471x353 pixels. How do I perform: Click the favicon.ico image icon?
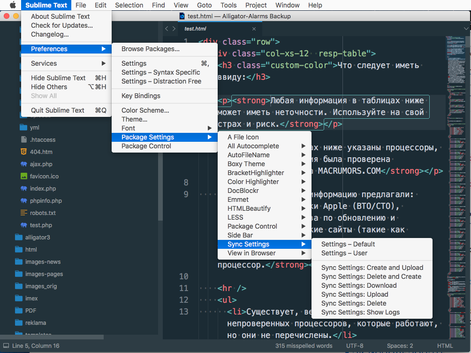24,176
